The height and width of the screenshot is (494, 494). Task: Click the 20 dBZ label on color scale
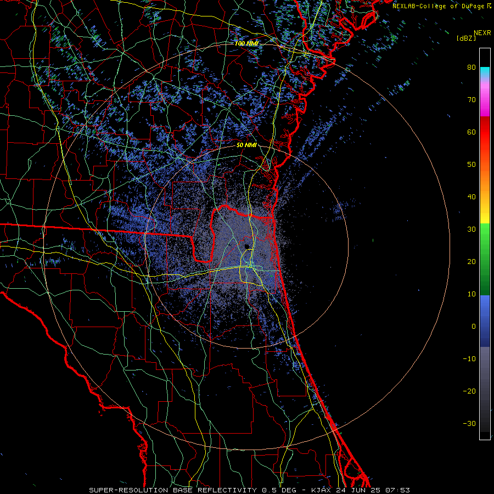[471, 262]
